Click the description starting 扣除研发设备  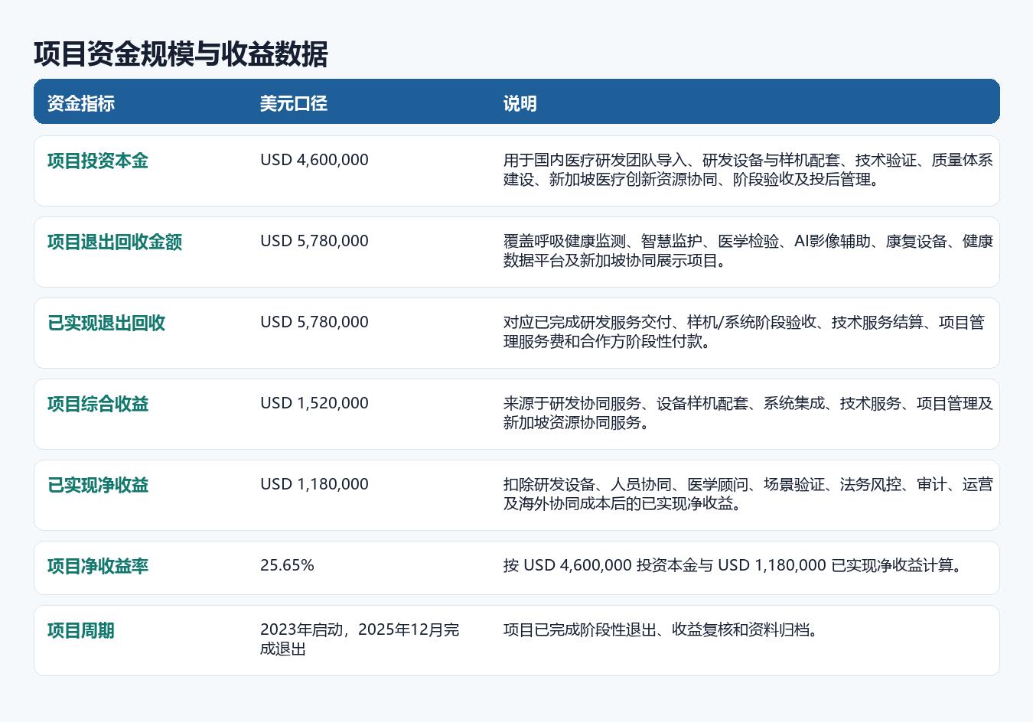click(x=748, y=494)
